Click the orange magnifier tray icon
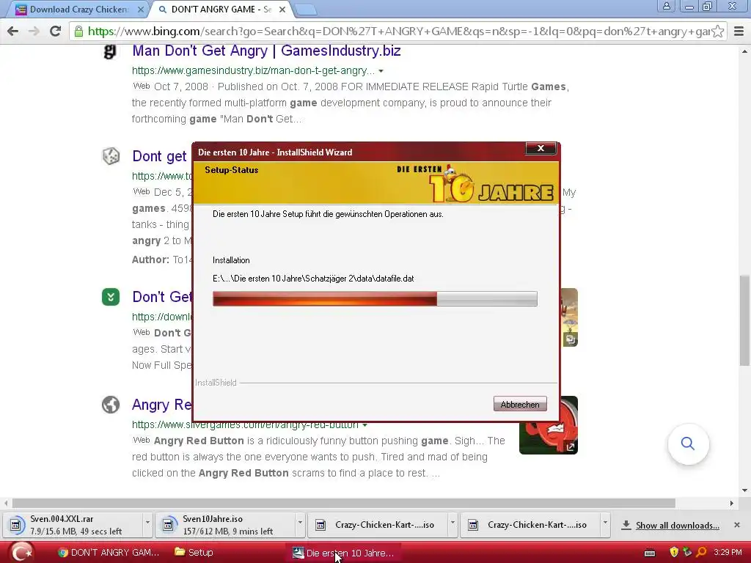This screenshot has height=563, width=751. (701, 553)
